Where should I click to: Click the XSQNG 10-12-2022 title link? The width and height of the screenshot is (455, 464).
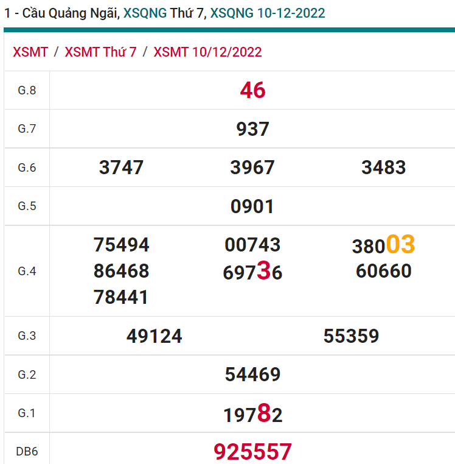tap(267, 13)
